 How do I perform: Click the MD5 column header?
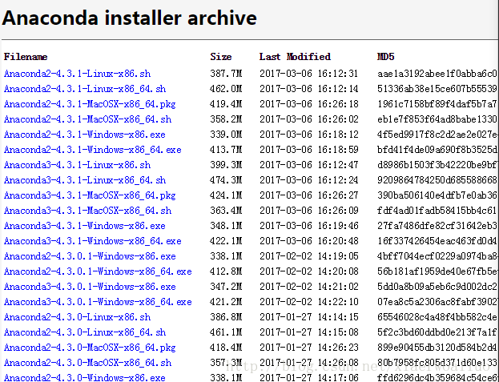(386, 57)
